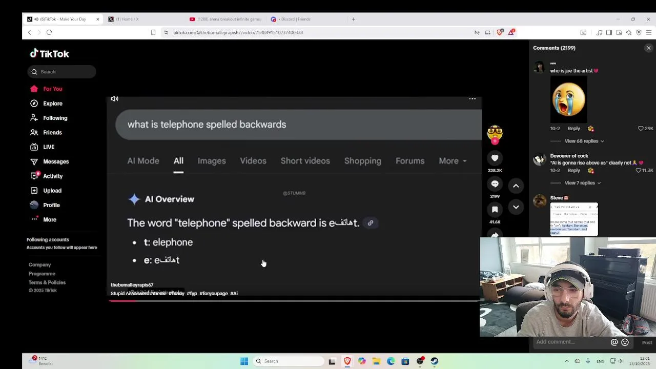
Task: Open Brave Shields lion icon
Action: click(x=500, y=32)
